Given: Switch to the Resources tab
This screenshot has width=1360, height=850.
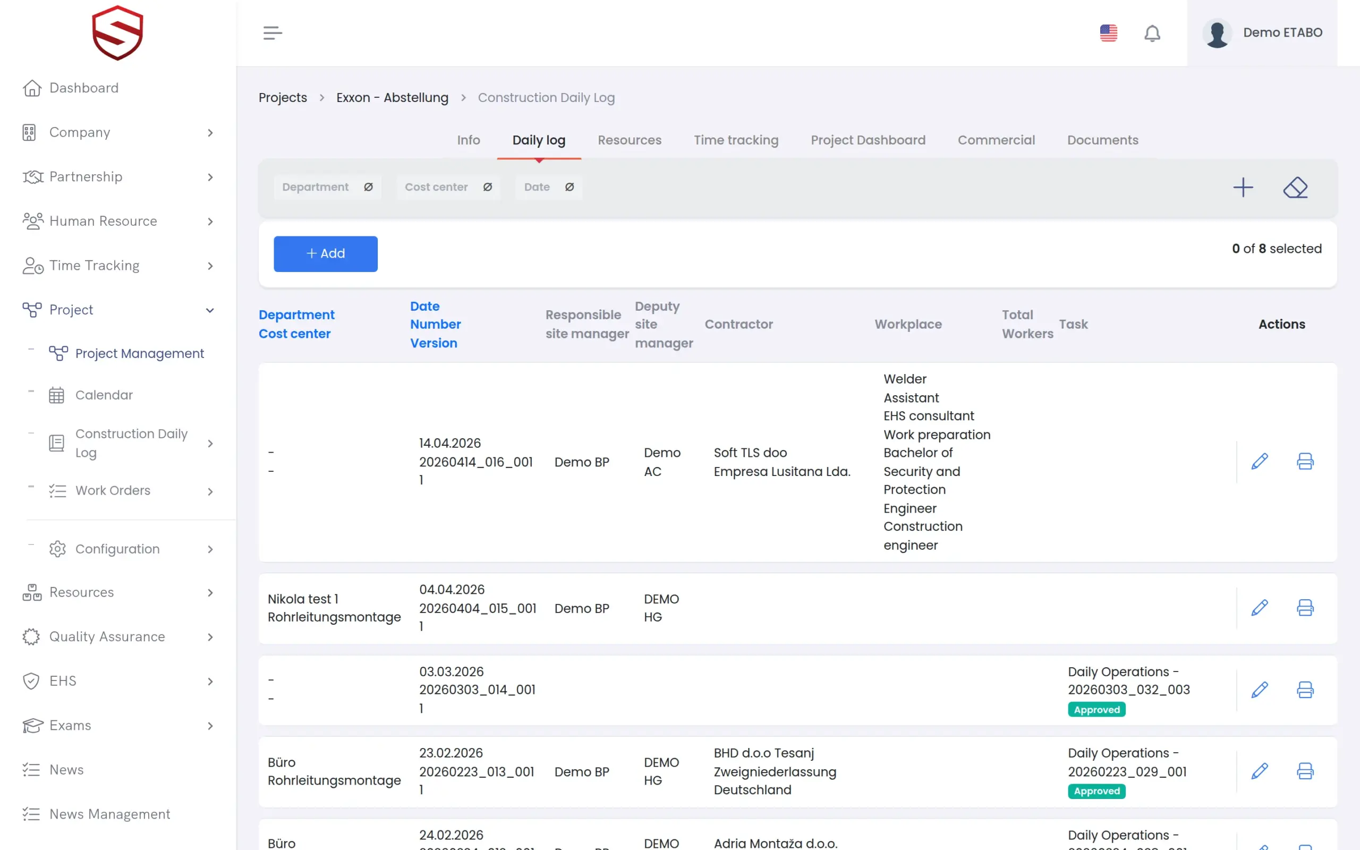Looking at the screenshot, I should point(630,140).
